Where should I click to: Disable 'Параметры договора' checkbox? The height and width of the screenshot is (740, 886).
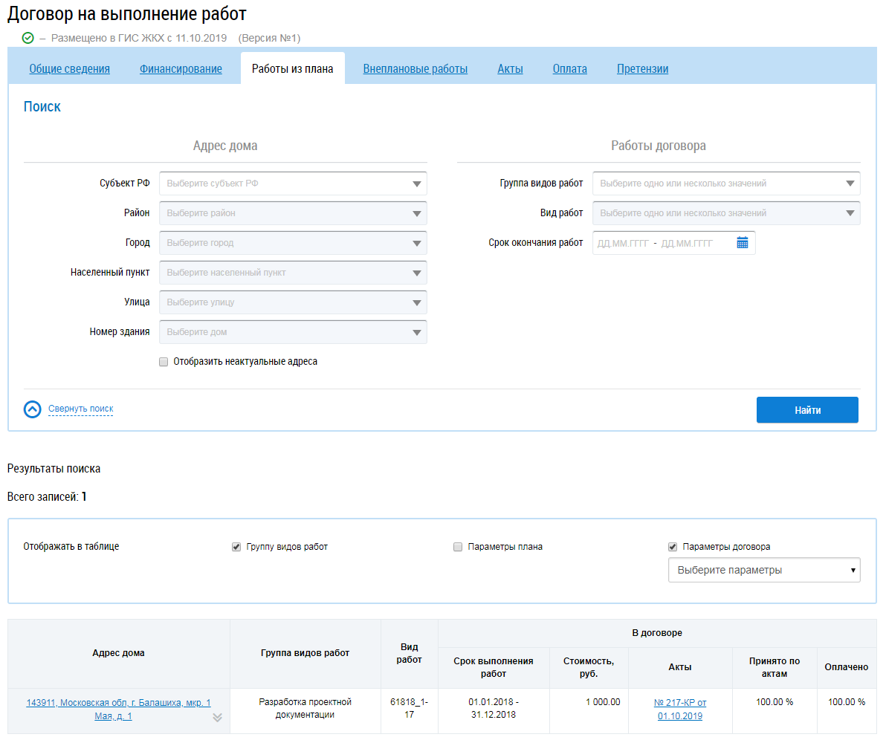(673, 547)
